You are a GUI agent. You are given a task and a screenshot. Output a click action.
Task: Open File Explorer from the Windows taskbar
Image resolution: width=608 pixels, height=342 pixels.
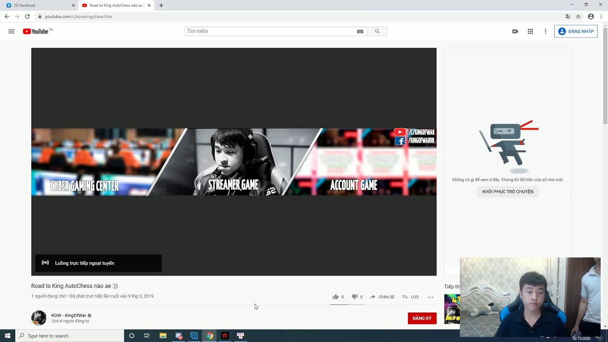(163, 336)
